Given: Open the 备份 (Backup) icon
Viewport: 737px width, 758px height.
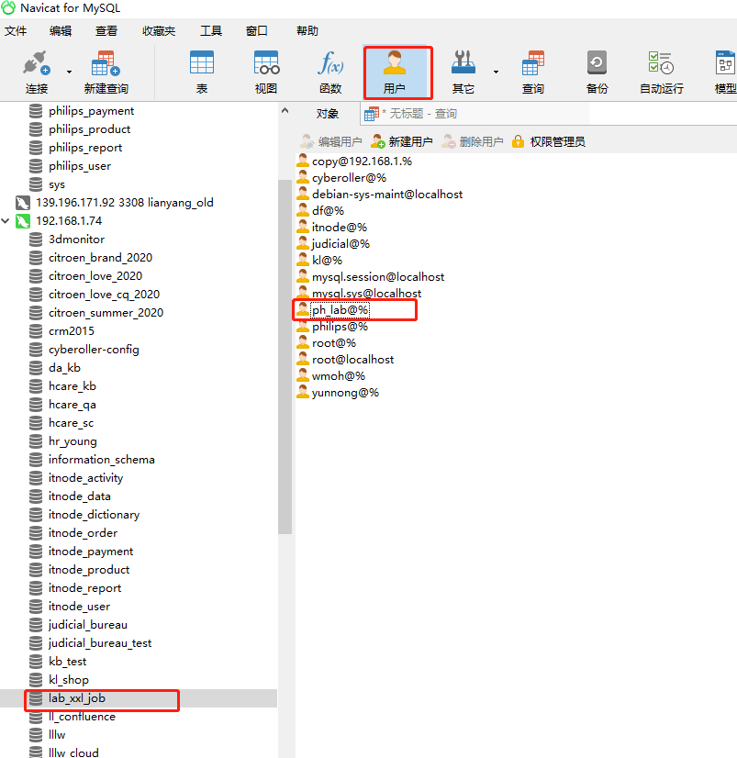Looking at the screenshot, I should pos(597,71).
